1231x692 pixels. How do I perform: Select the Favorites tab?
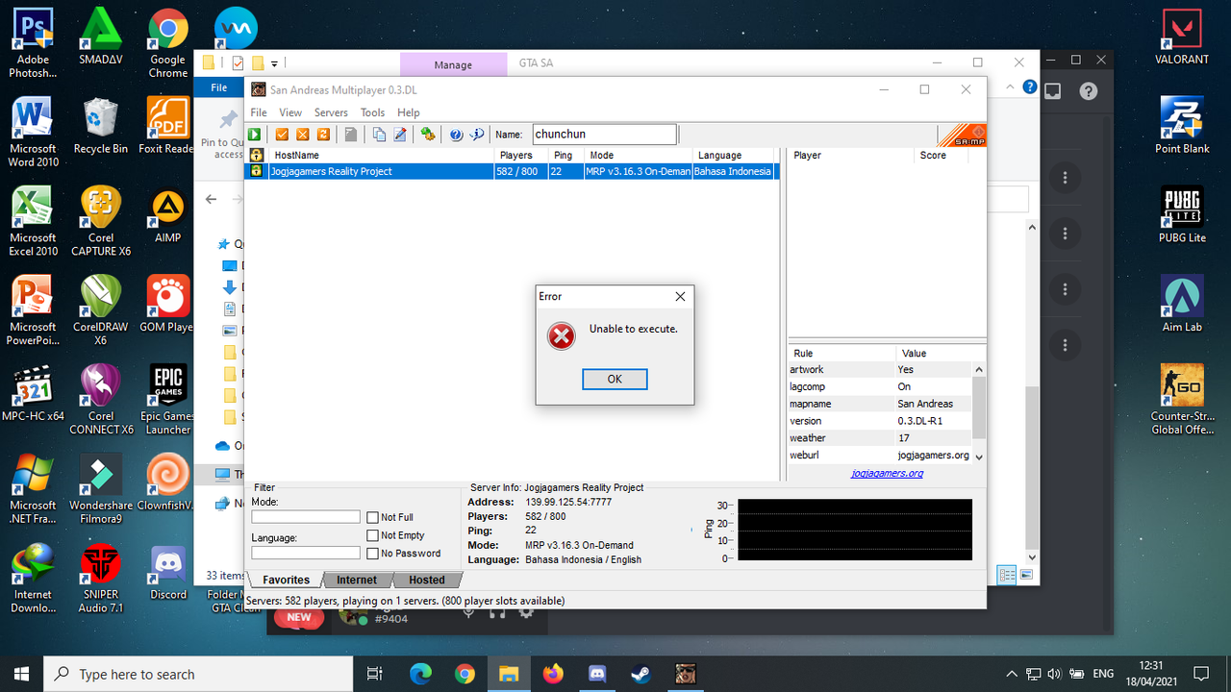(287, 580)
